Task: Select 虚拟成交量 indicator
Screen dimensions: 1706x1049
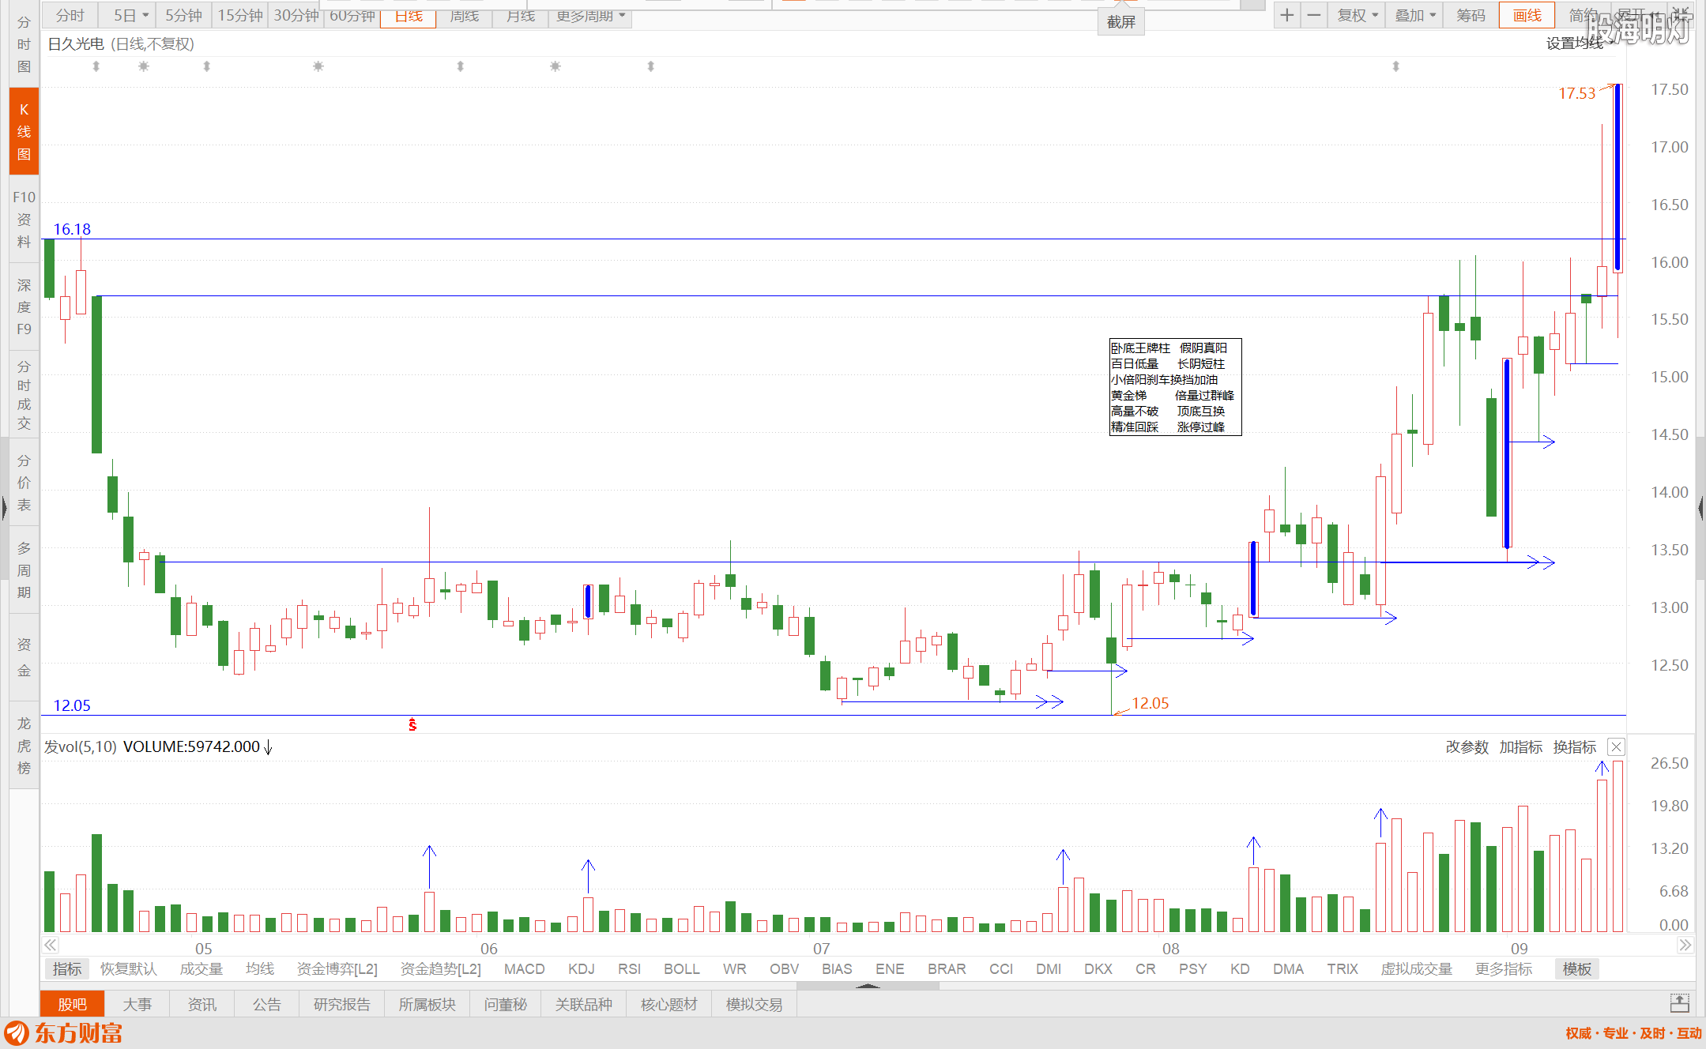Action: click(x=1416, y=968)
